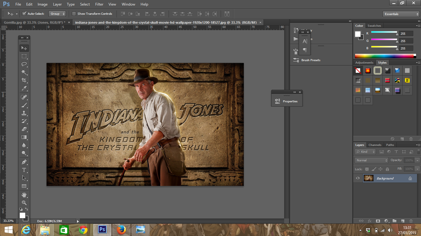Image resolution: width=421 pixels, height=236 pixels.
Task: Select the Crop tool
Action: 24,80
